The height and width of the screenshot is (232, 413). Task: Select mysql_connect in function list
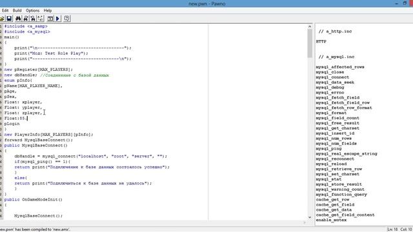coord(332,77)
